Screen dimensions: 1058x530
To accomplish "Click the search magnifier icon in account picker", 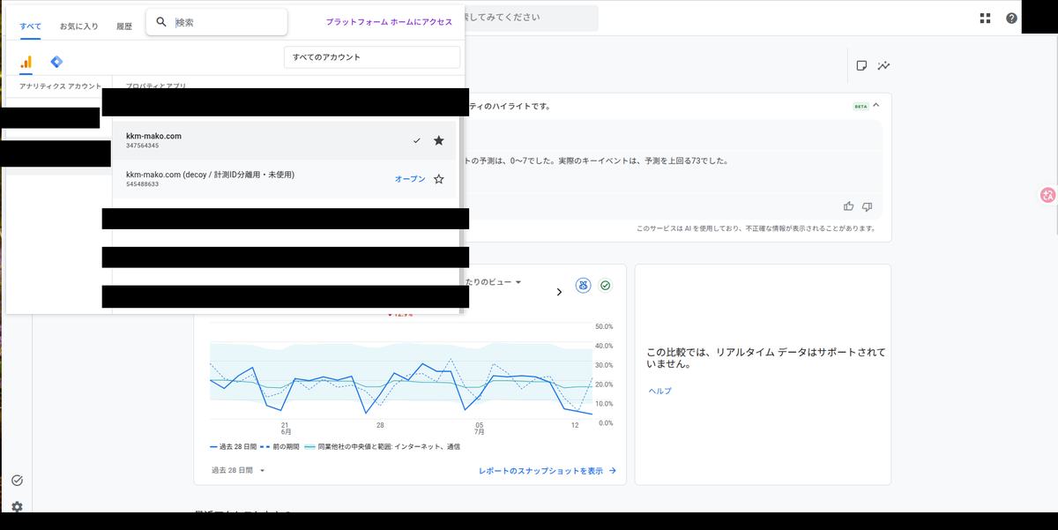I will 161,22.
